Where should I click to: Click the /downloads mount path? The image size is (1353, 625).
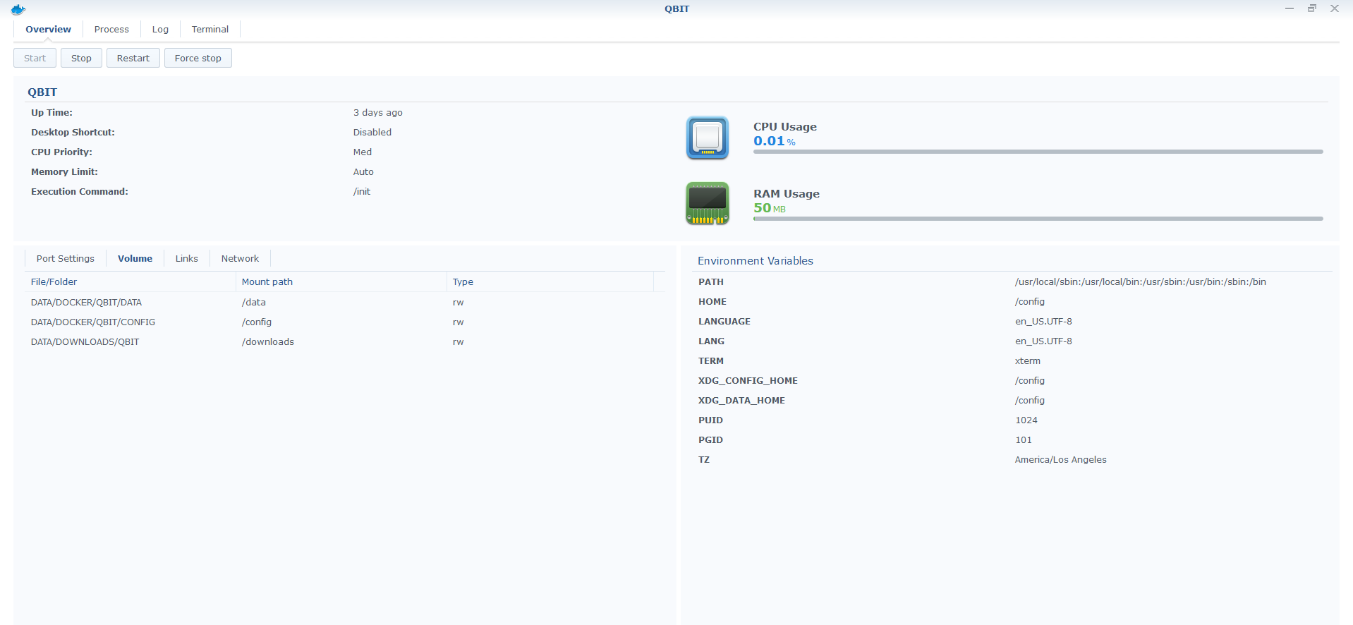point(268,341)
